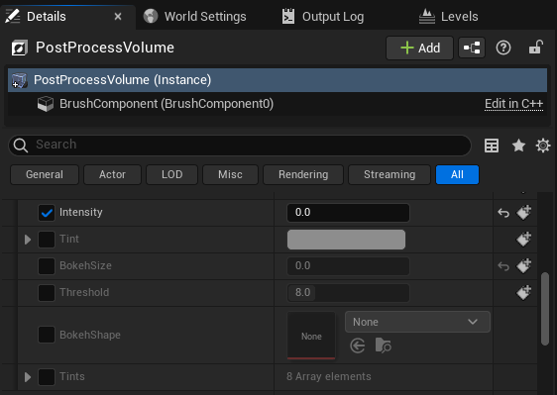The height and width of the screenshot is (395, 557).
Task: Click the Details panel vertical scrollbar
Action: [545, 308]
